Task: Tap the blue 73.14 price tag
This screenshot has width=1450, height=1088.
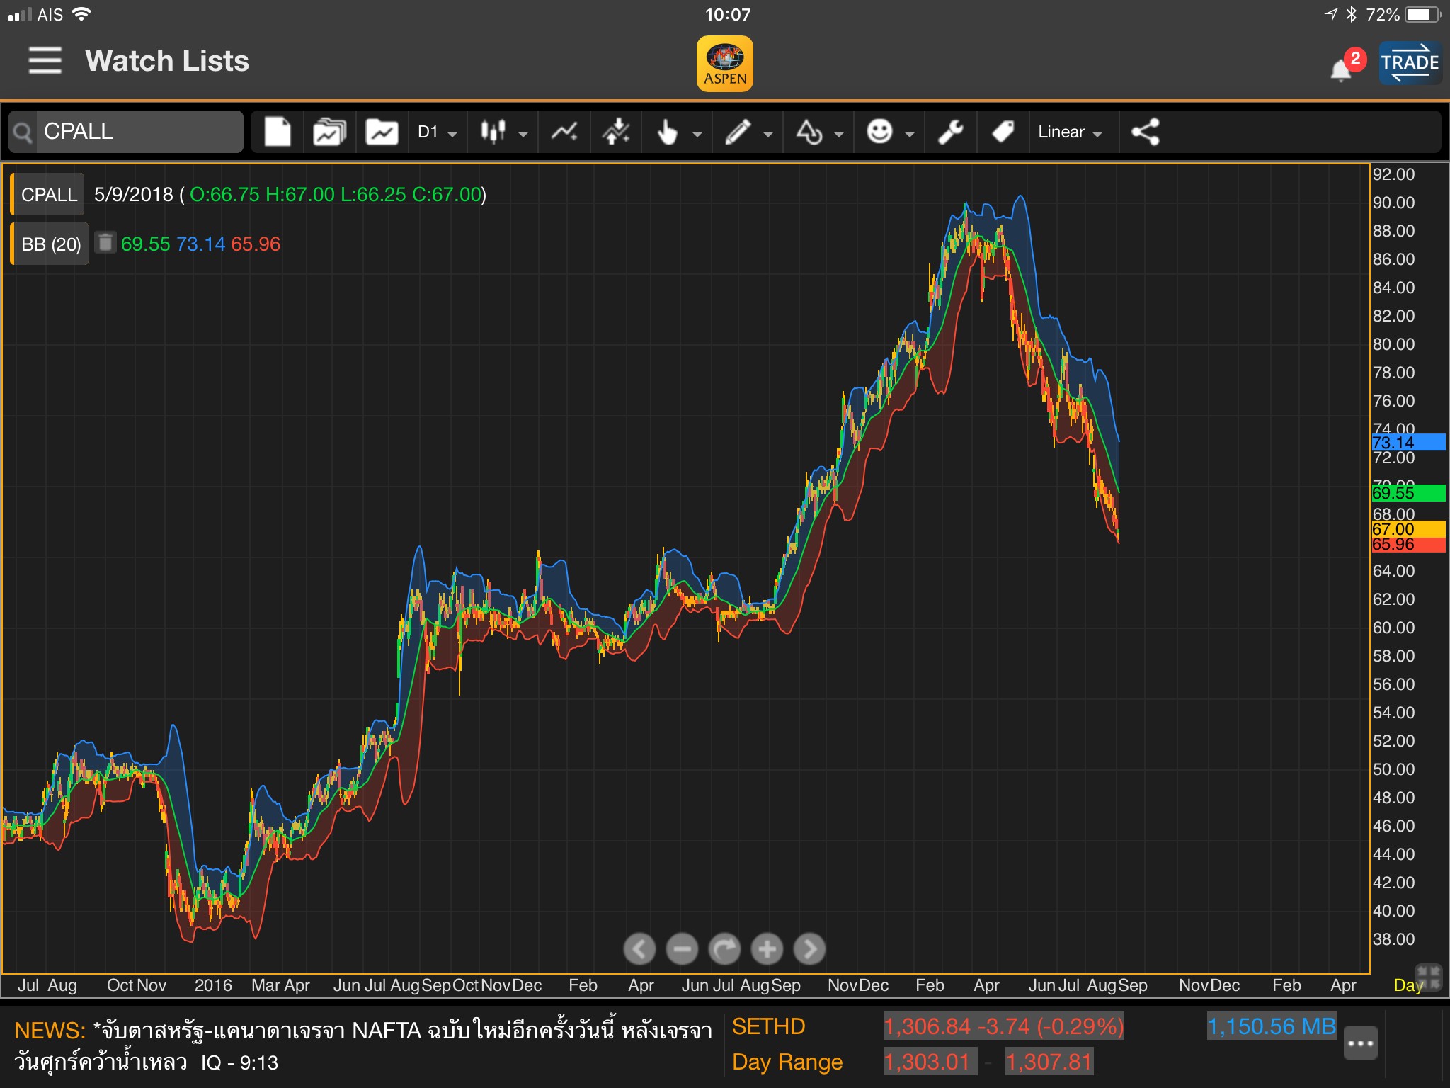Action: click(1408, 443)
